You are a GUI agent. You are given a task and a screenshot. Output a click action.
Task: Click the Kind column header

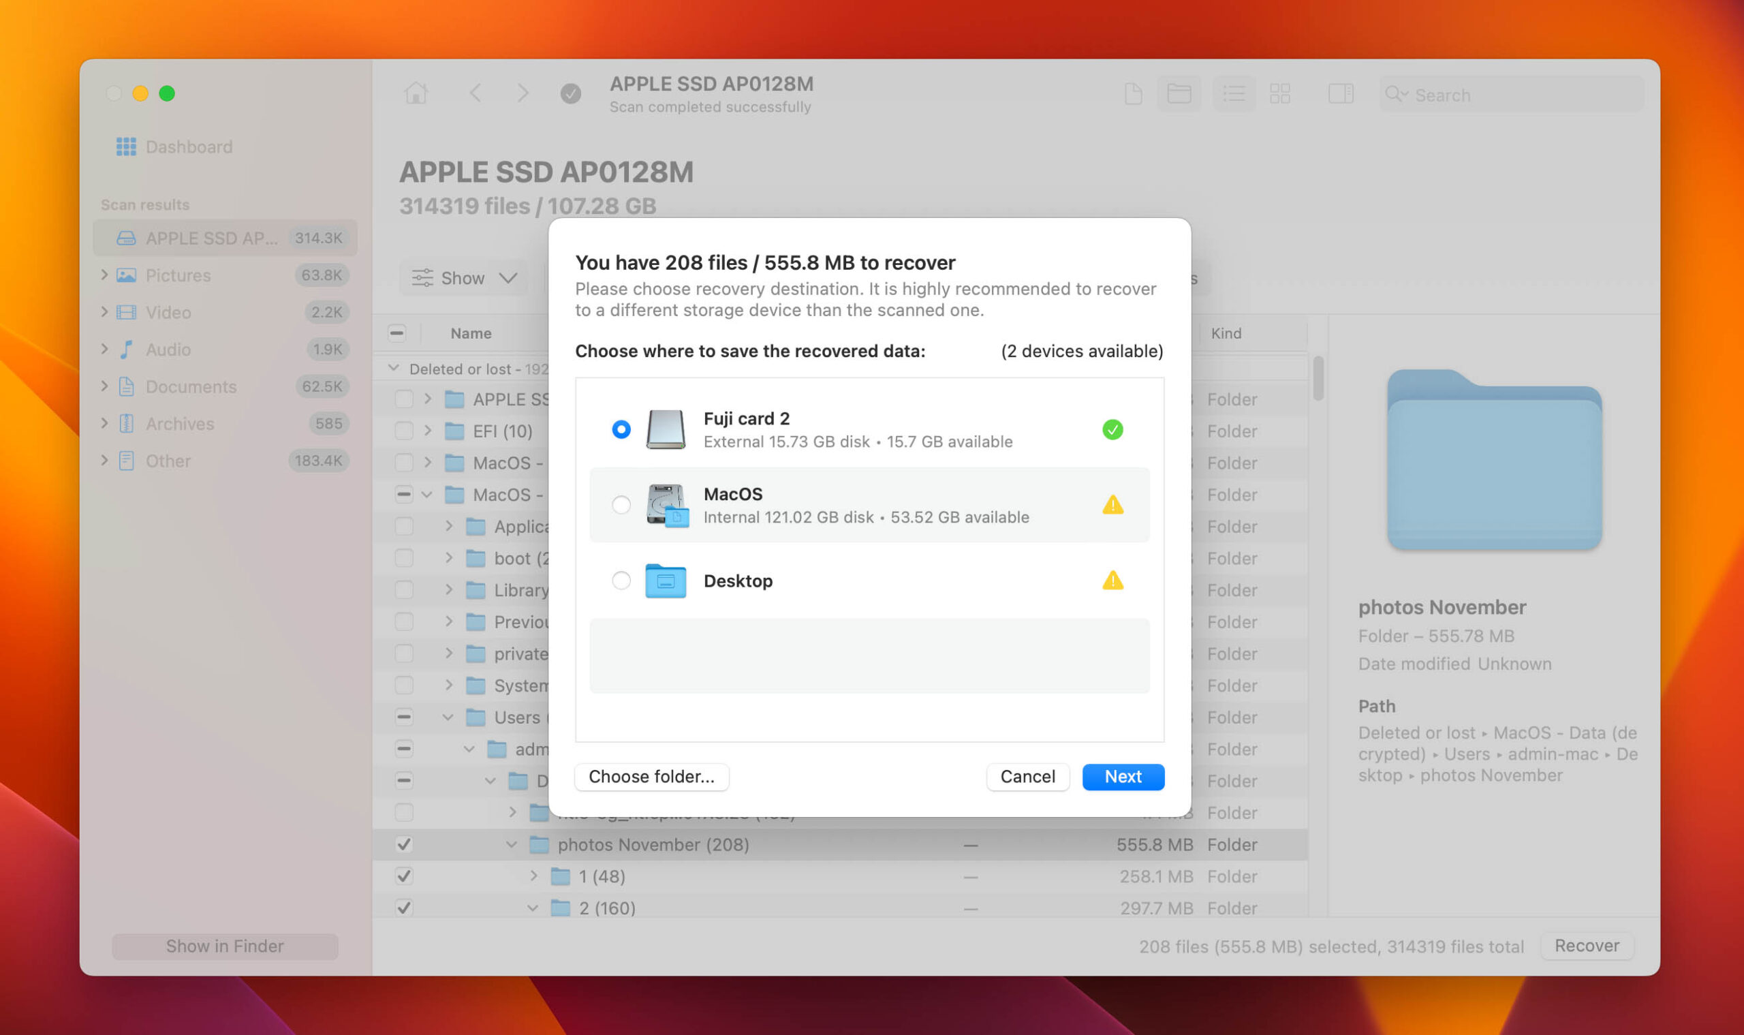point(1226,333)
